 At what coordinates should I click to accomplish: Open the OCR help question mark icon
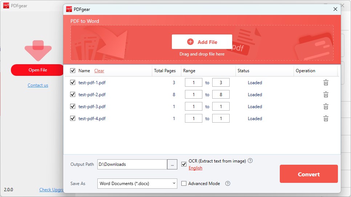250,161
